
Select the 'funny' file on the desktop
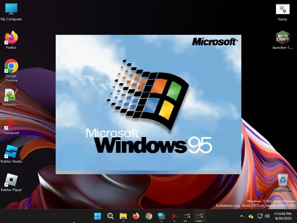tap(282, 12)
